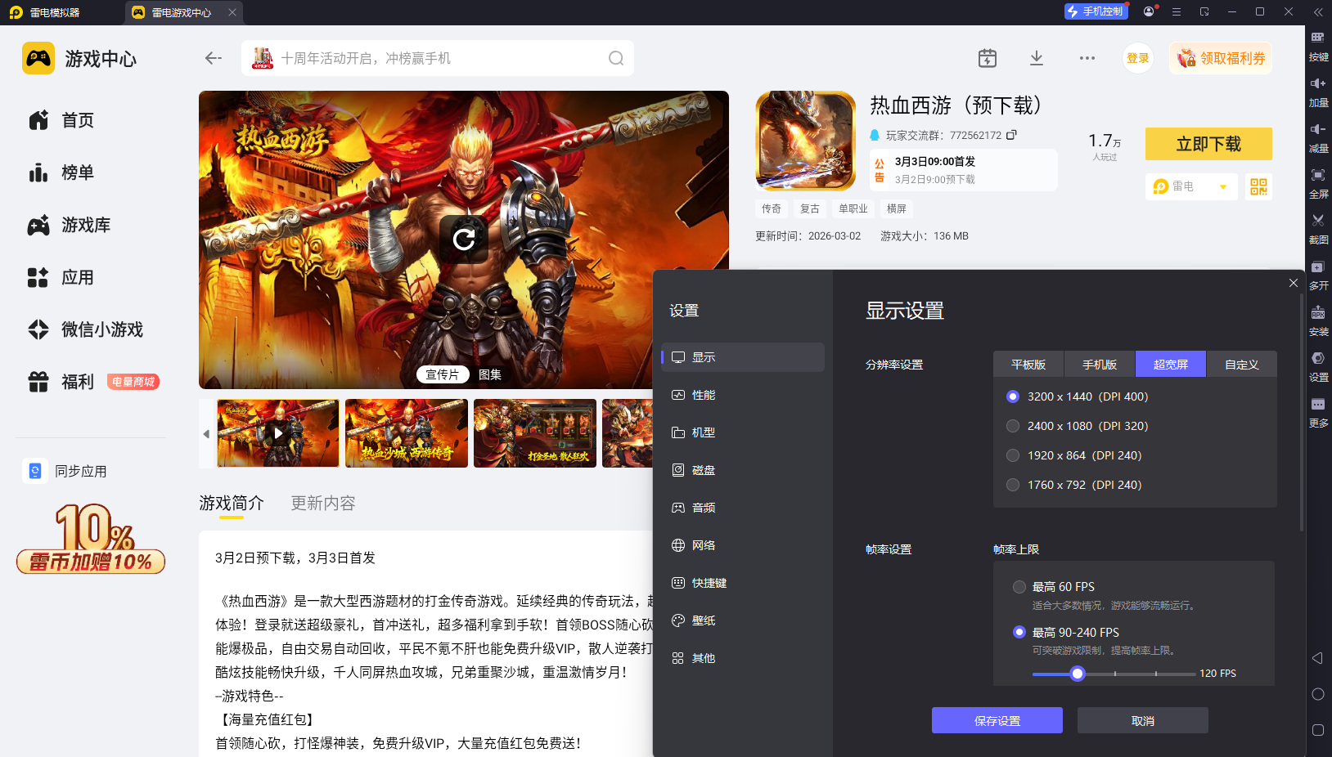Open the 首页 home page

tap(61, 120)
